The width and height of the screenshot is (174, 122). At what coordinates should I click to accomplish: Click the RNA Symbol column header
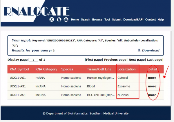pos(19,69)
